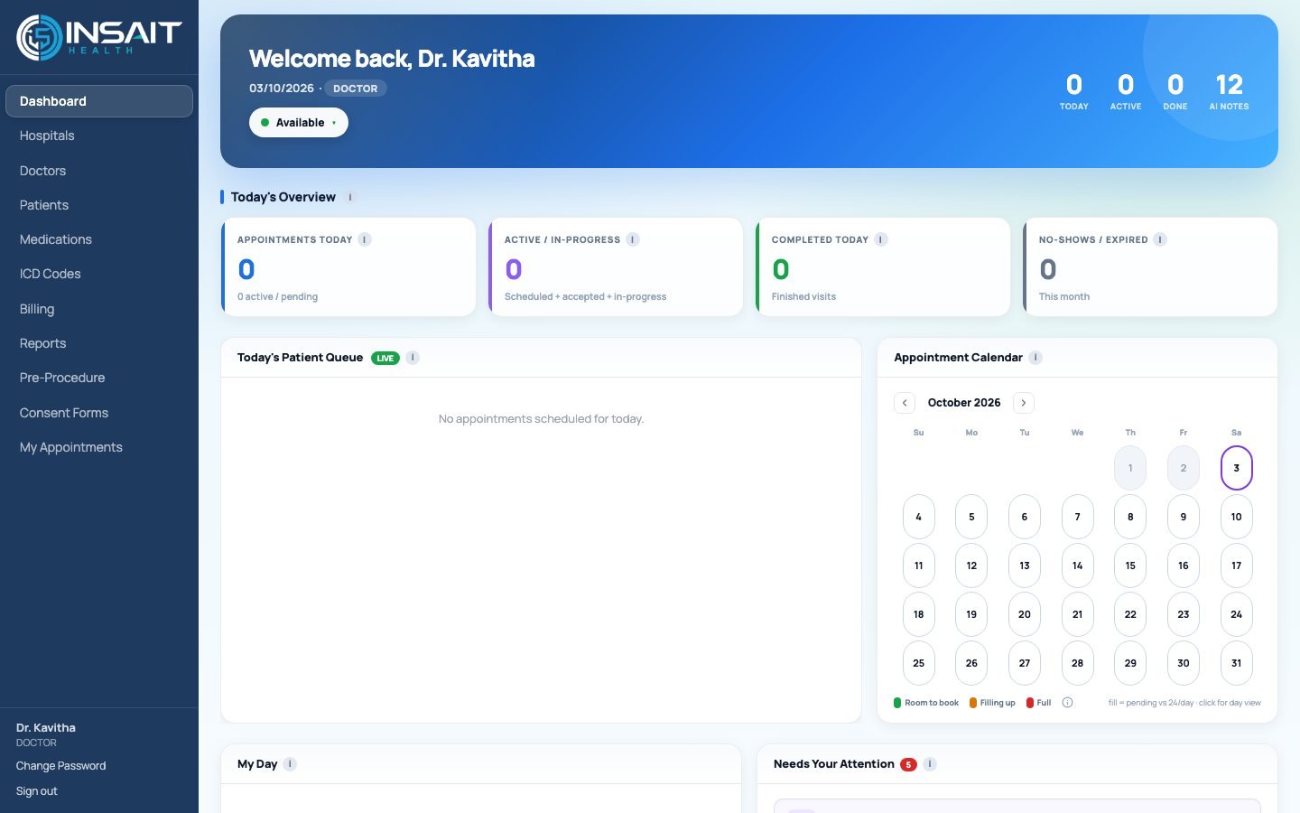
Task: Show info for Appointments Today card
Action: (x=365, y=239)
